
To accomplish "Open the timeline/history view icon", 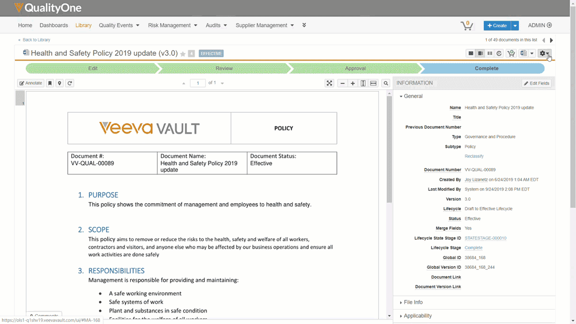I will click(x=499, y=53).
